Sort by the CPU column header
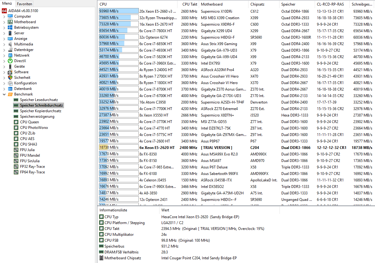 click(138, 4)
